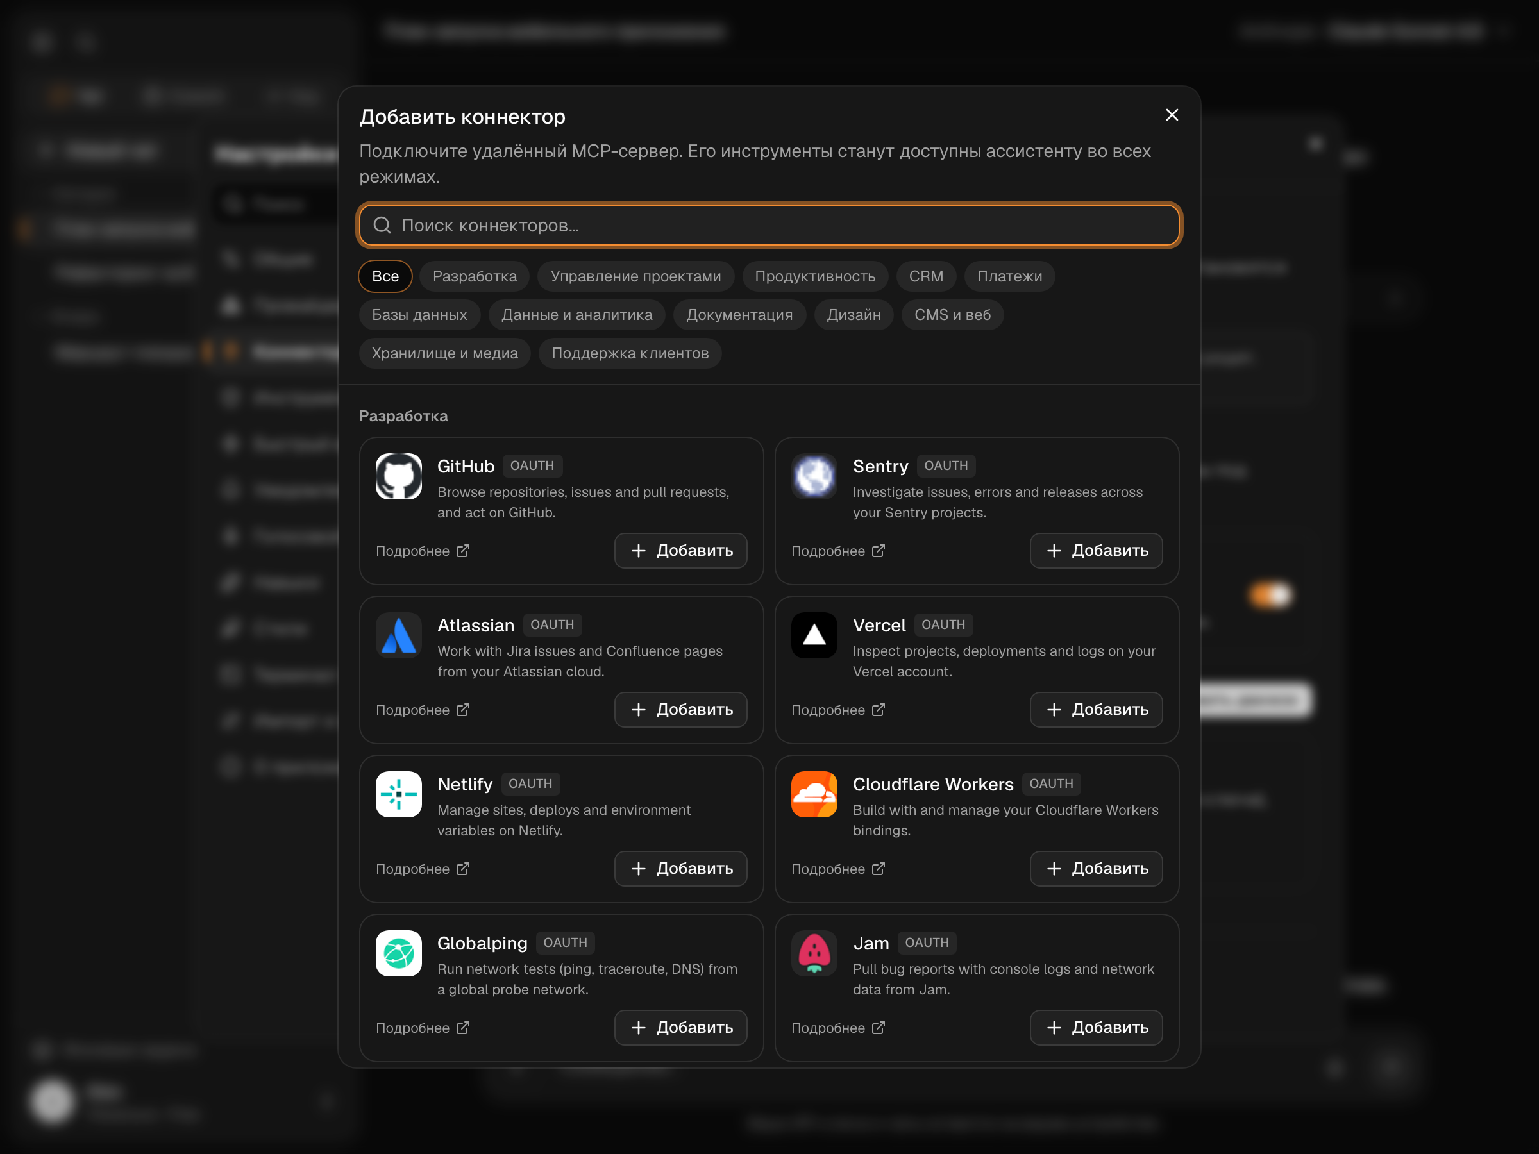
Task: Click the Atlassian logo icon
Action: [x=399, y=635]
